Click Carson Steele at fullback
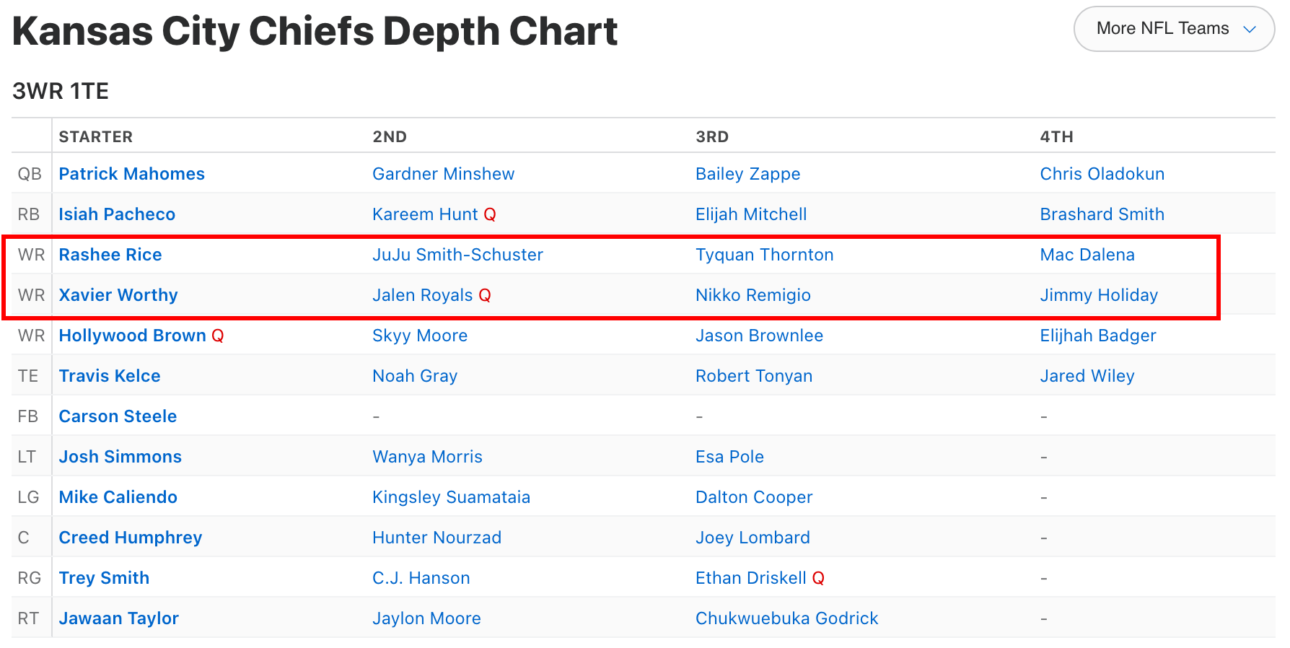The image size is (1290, 648). 118,416
